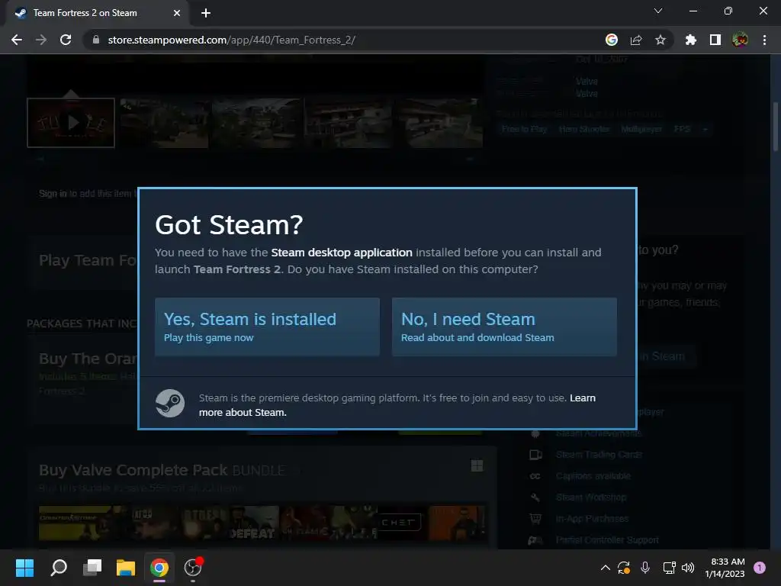Open Windows Search from the taskbar

point(59,568)
